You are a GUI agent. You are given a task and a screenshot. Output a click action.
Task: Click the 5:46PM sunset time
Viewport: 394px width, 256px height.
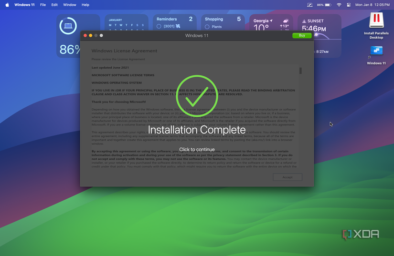click(314, 28)
